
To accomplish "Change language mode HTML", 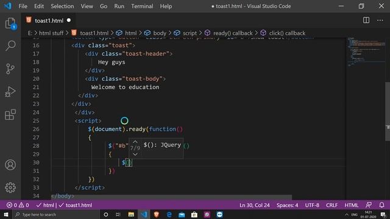I will (351, 205).
